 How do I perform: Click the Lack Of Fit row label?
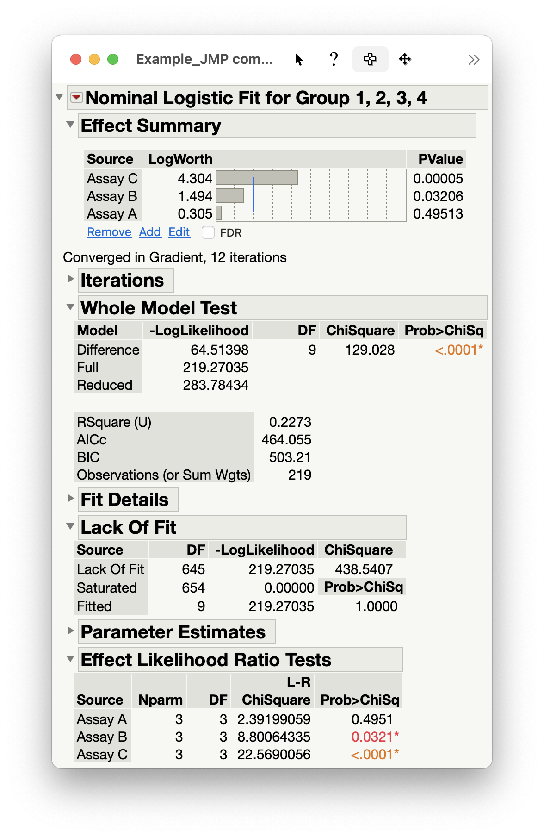coord(111,569)
